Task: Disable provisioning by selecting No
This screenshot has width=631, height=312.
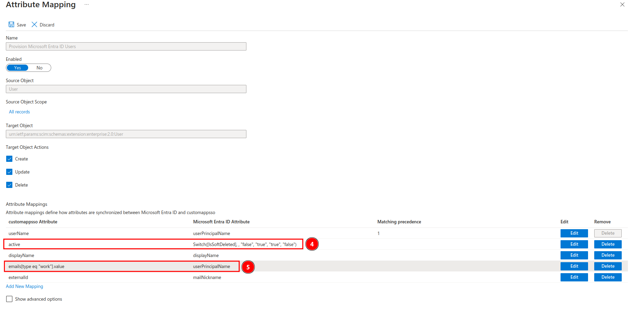Action: coord(39,68)
